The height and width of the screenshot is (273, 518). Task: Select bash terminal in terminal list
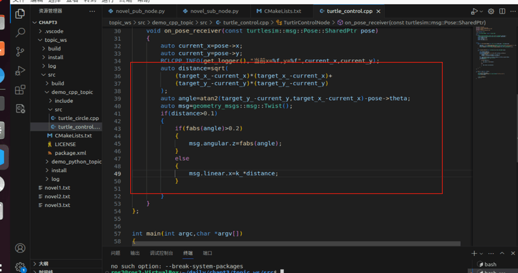pyautogui.click(x=490, y=264)
